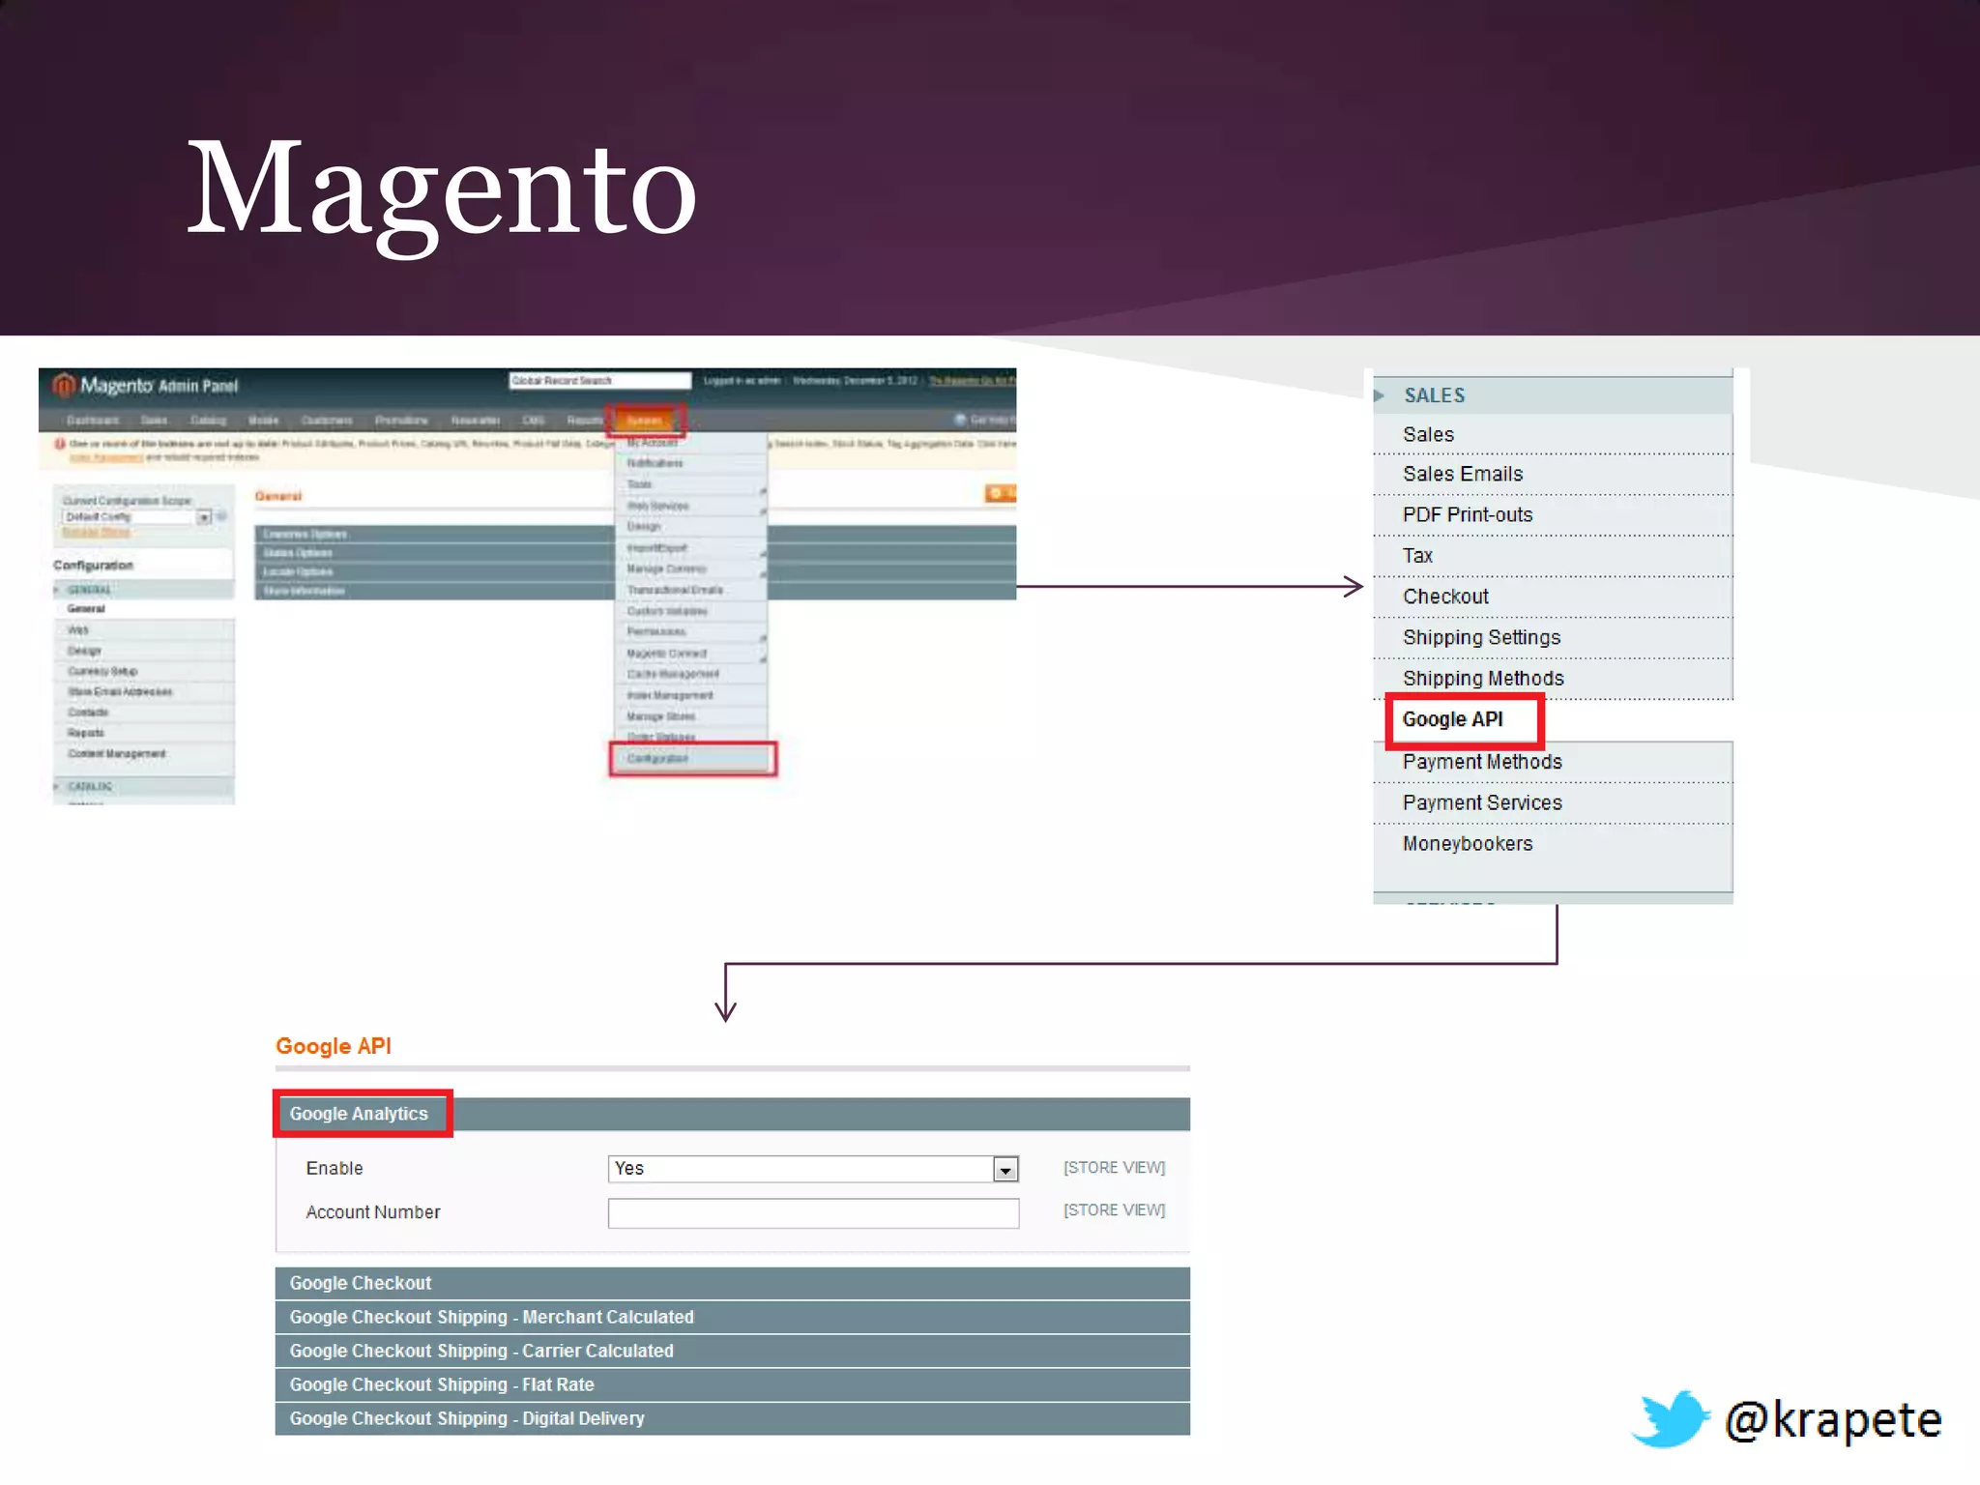Open Magento Connect submenu entry

tap(692, 654)
